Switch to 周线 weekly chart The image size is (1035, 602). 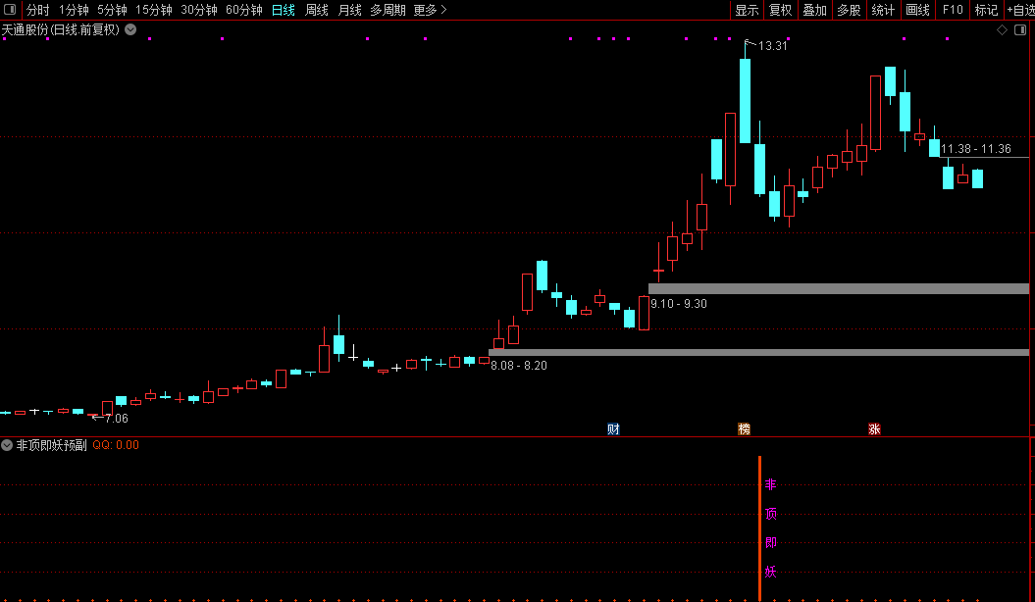pos(317,10)
